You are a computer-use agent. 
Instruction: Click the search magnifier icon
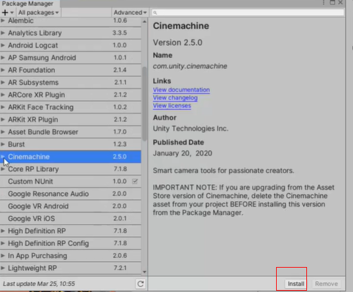coord(155,12)
